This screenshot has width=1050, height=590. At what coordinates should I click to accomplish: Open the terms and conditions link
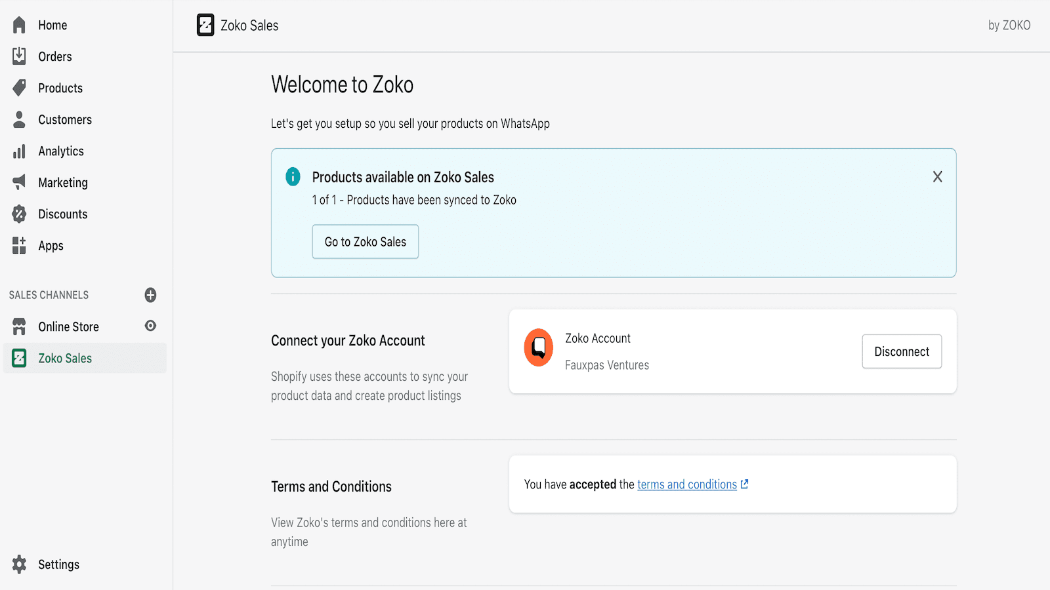pyautogui.click(x=686, y=484)
